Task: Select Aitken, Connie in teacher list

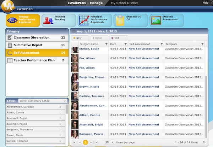Action: click(35, 112)
